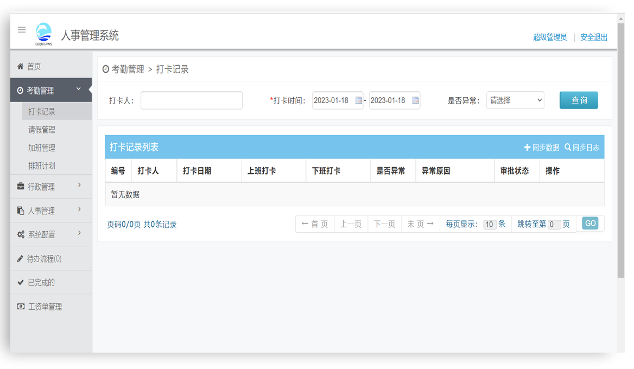This screenshot has width=634, height=369.
Task: Switch to the 请假管理 menu item
Action: coord(43,129)
